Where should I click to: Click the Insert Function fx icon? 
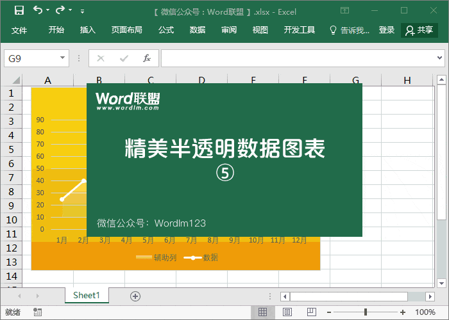pyautogui.click(x=146, y=58)
